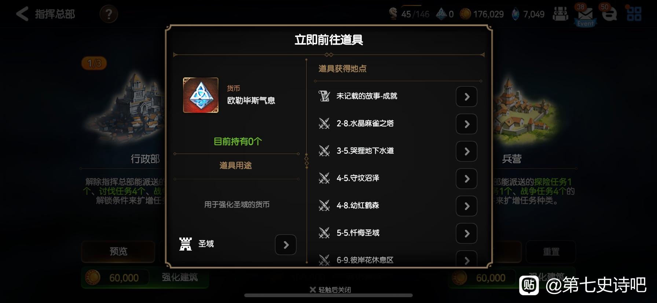Go to stage 3-5.哭狸地下水道 arrow

point(466,151)
